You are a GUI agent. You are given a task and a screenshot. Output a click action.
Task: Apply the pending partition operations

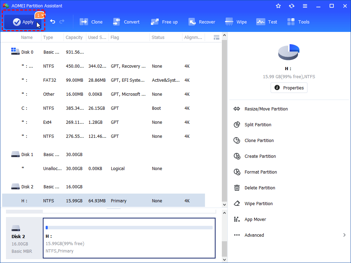tap(23, 22)
